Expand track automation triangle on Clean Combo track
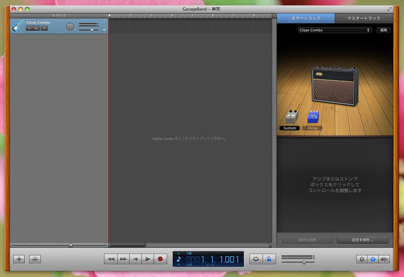Image resolution: width=404 pixels, height=277 pixels. point(104,30)
